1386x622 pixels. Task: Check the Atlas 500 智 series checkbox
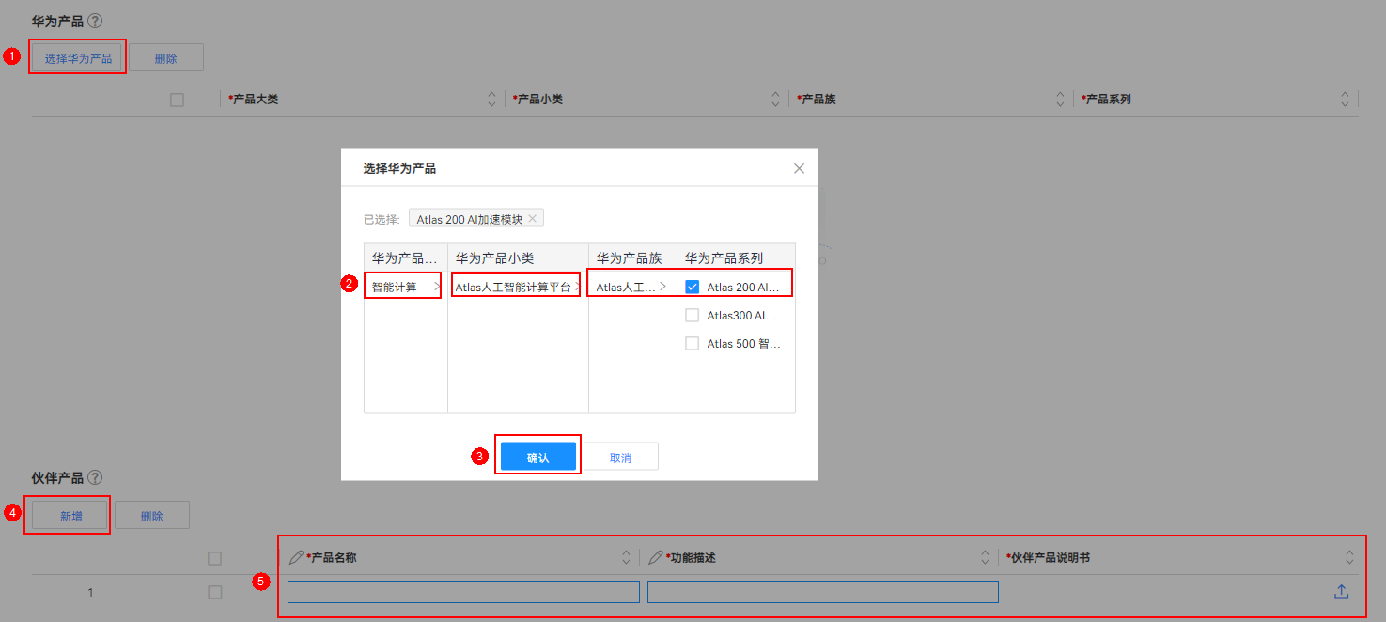(692, 344)
